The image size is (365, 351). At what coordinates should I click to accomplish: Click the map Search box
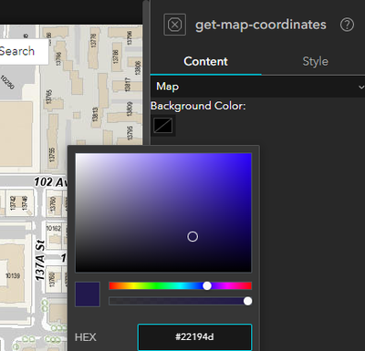(24, 51)
